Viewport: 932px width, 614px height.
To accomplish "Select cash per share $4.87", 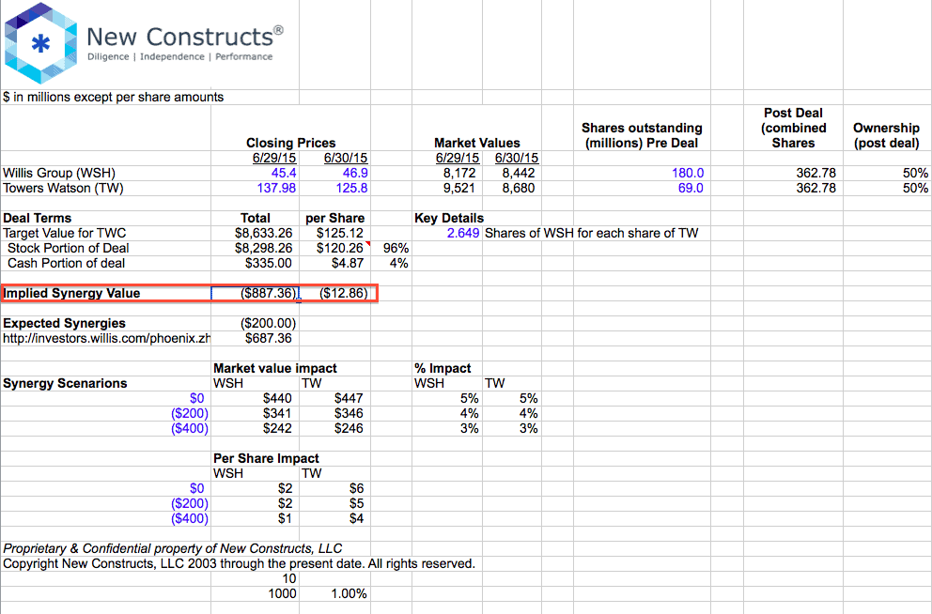I will (347, 263).
